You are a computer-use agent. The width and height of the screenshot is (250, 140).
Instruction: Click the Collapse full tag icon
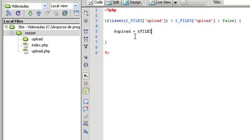[86, 31]
